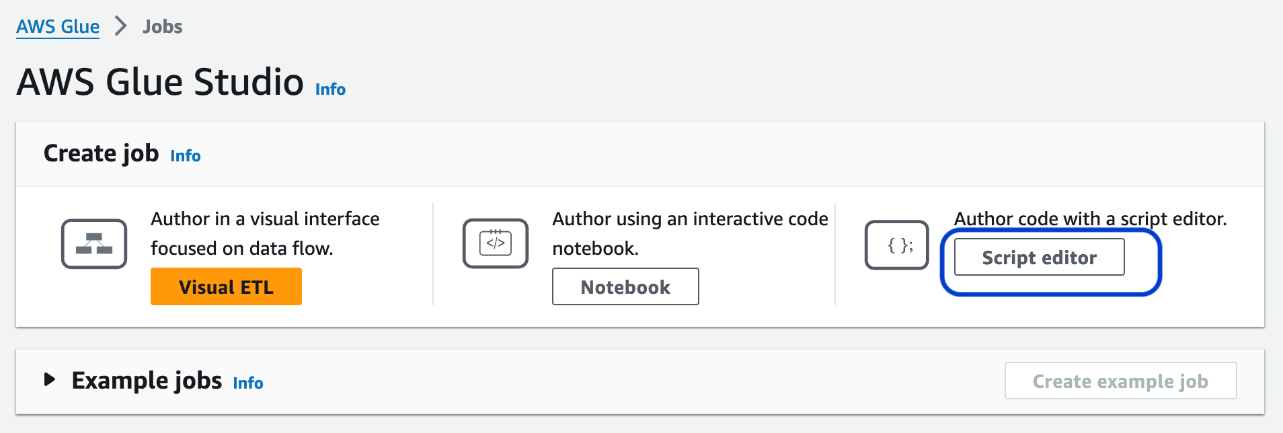Create a job with the Notebook button
The width and height of the screenshot is (1283, 433).
625,286
